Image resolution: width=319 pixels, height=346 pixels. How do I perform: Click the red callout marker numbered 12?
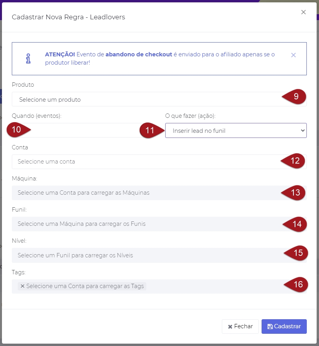pyautogui.click(x=293, y=160)
